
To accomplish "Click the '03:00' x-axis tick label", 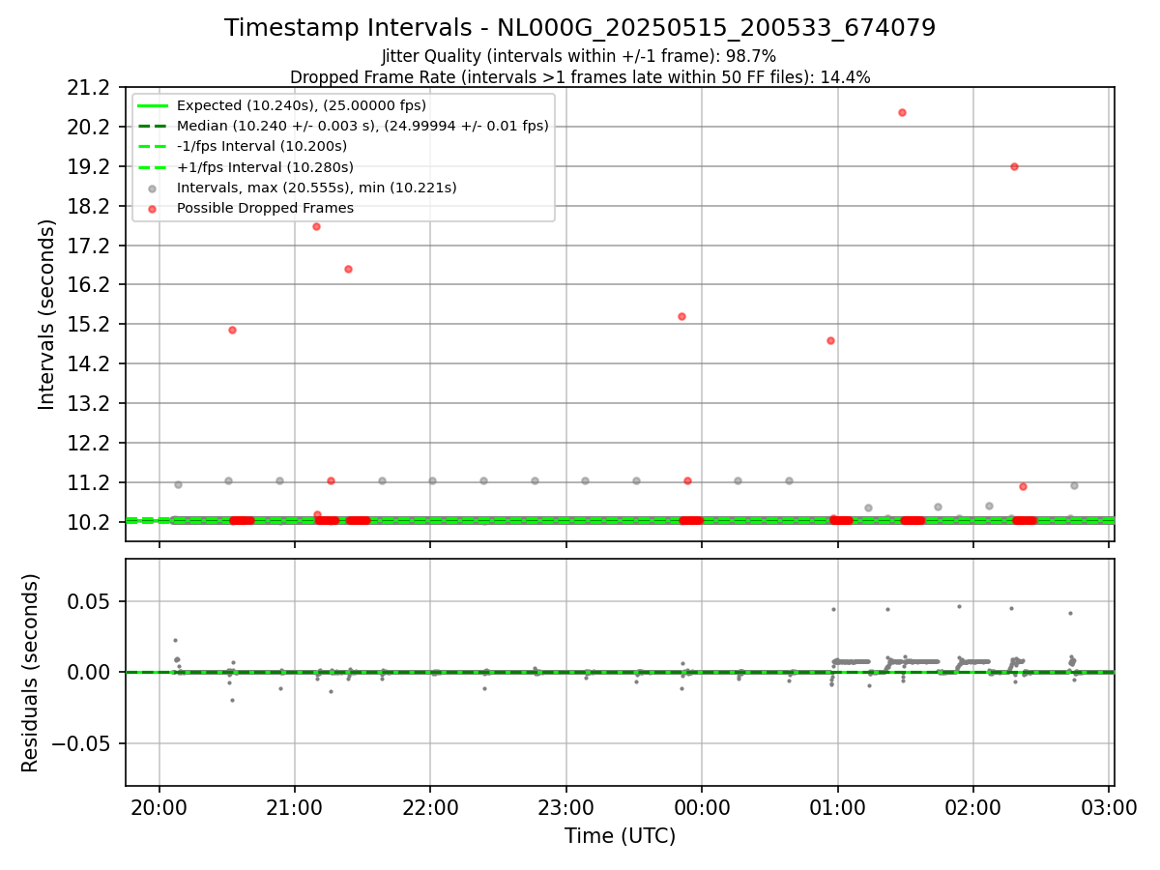I will [1109, 807].
